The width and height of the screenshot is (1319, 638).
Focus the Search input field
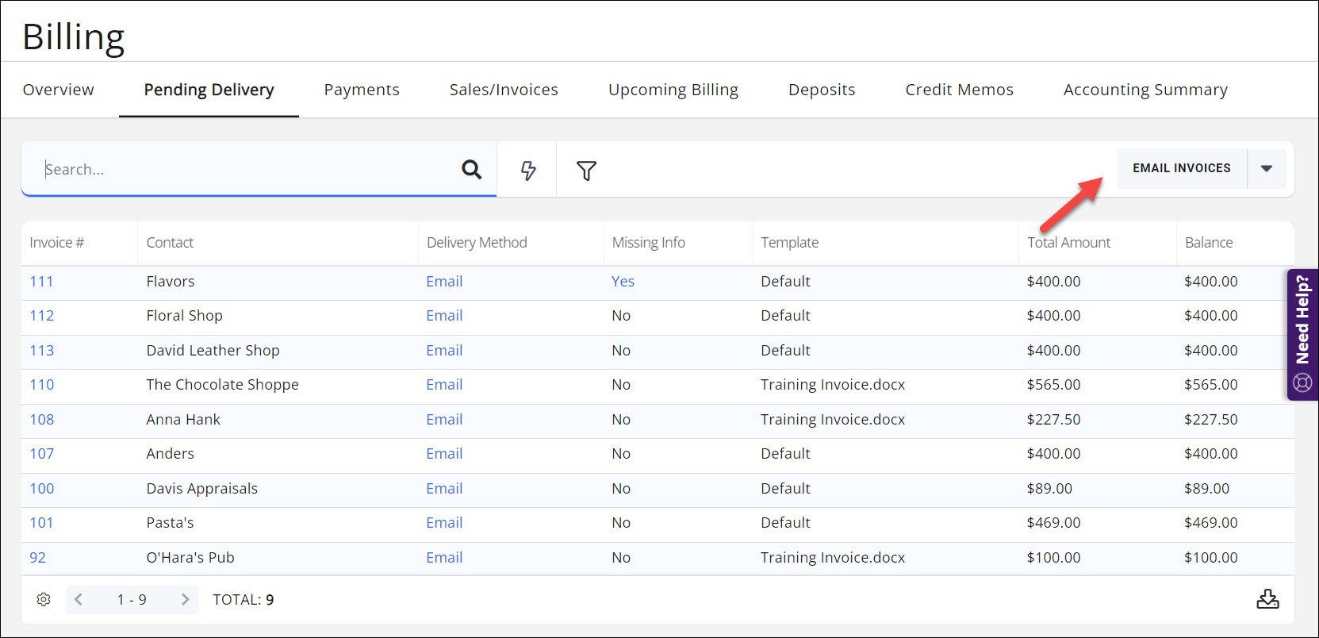coord(246,169)
